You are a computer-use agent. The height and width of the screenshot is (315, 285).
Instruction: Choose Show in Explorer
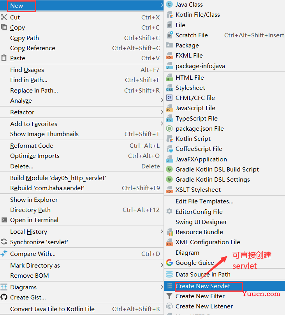[82, 199]
